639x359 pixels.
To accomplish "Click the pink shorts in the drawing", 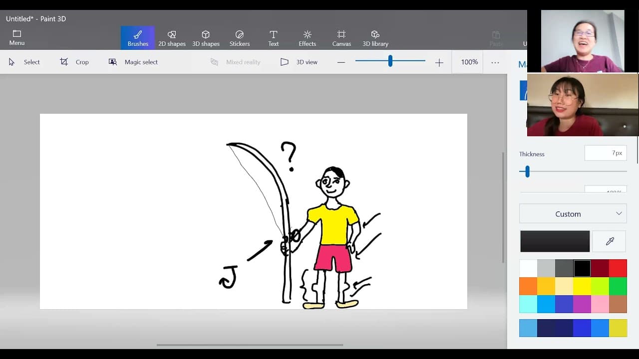I will tap(333, 258).
